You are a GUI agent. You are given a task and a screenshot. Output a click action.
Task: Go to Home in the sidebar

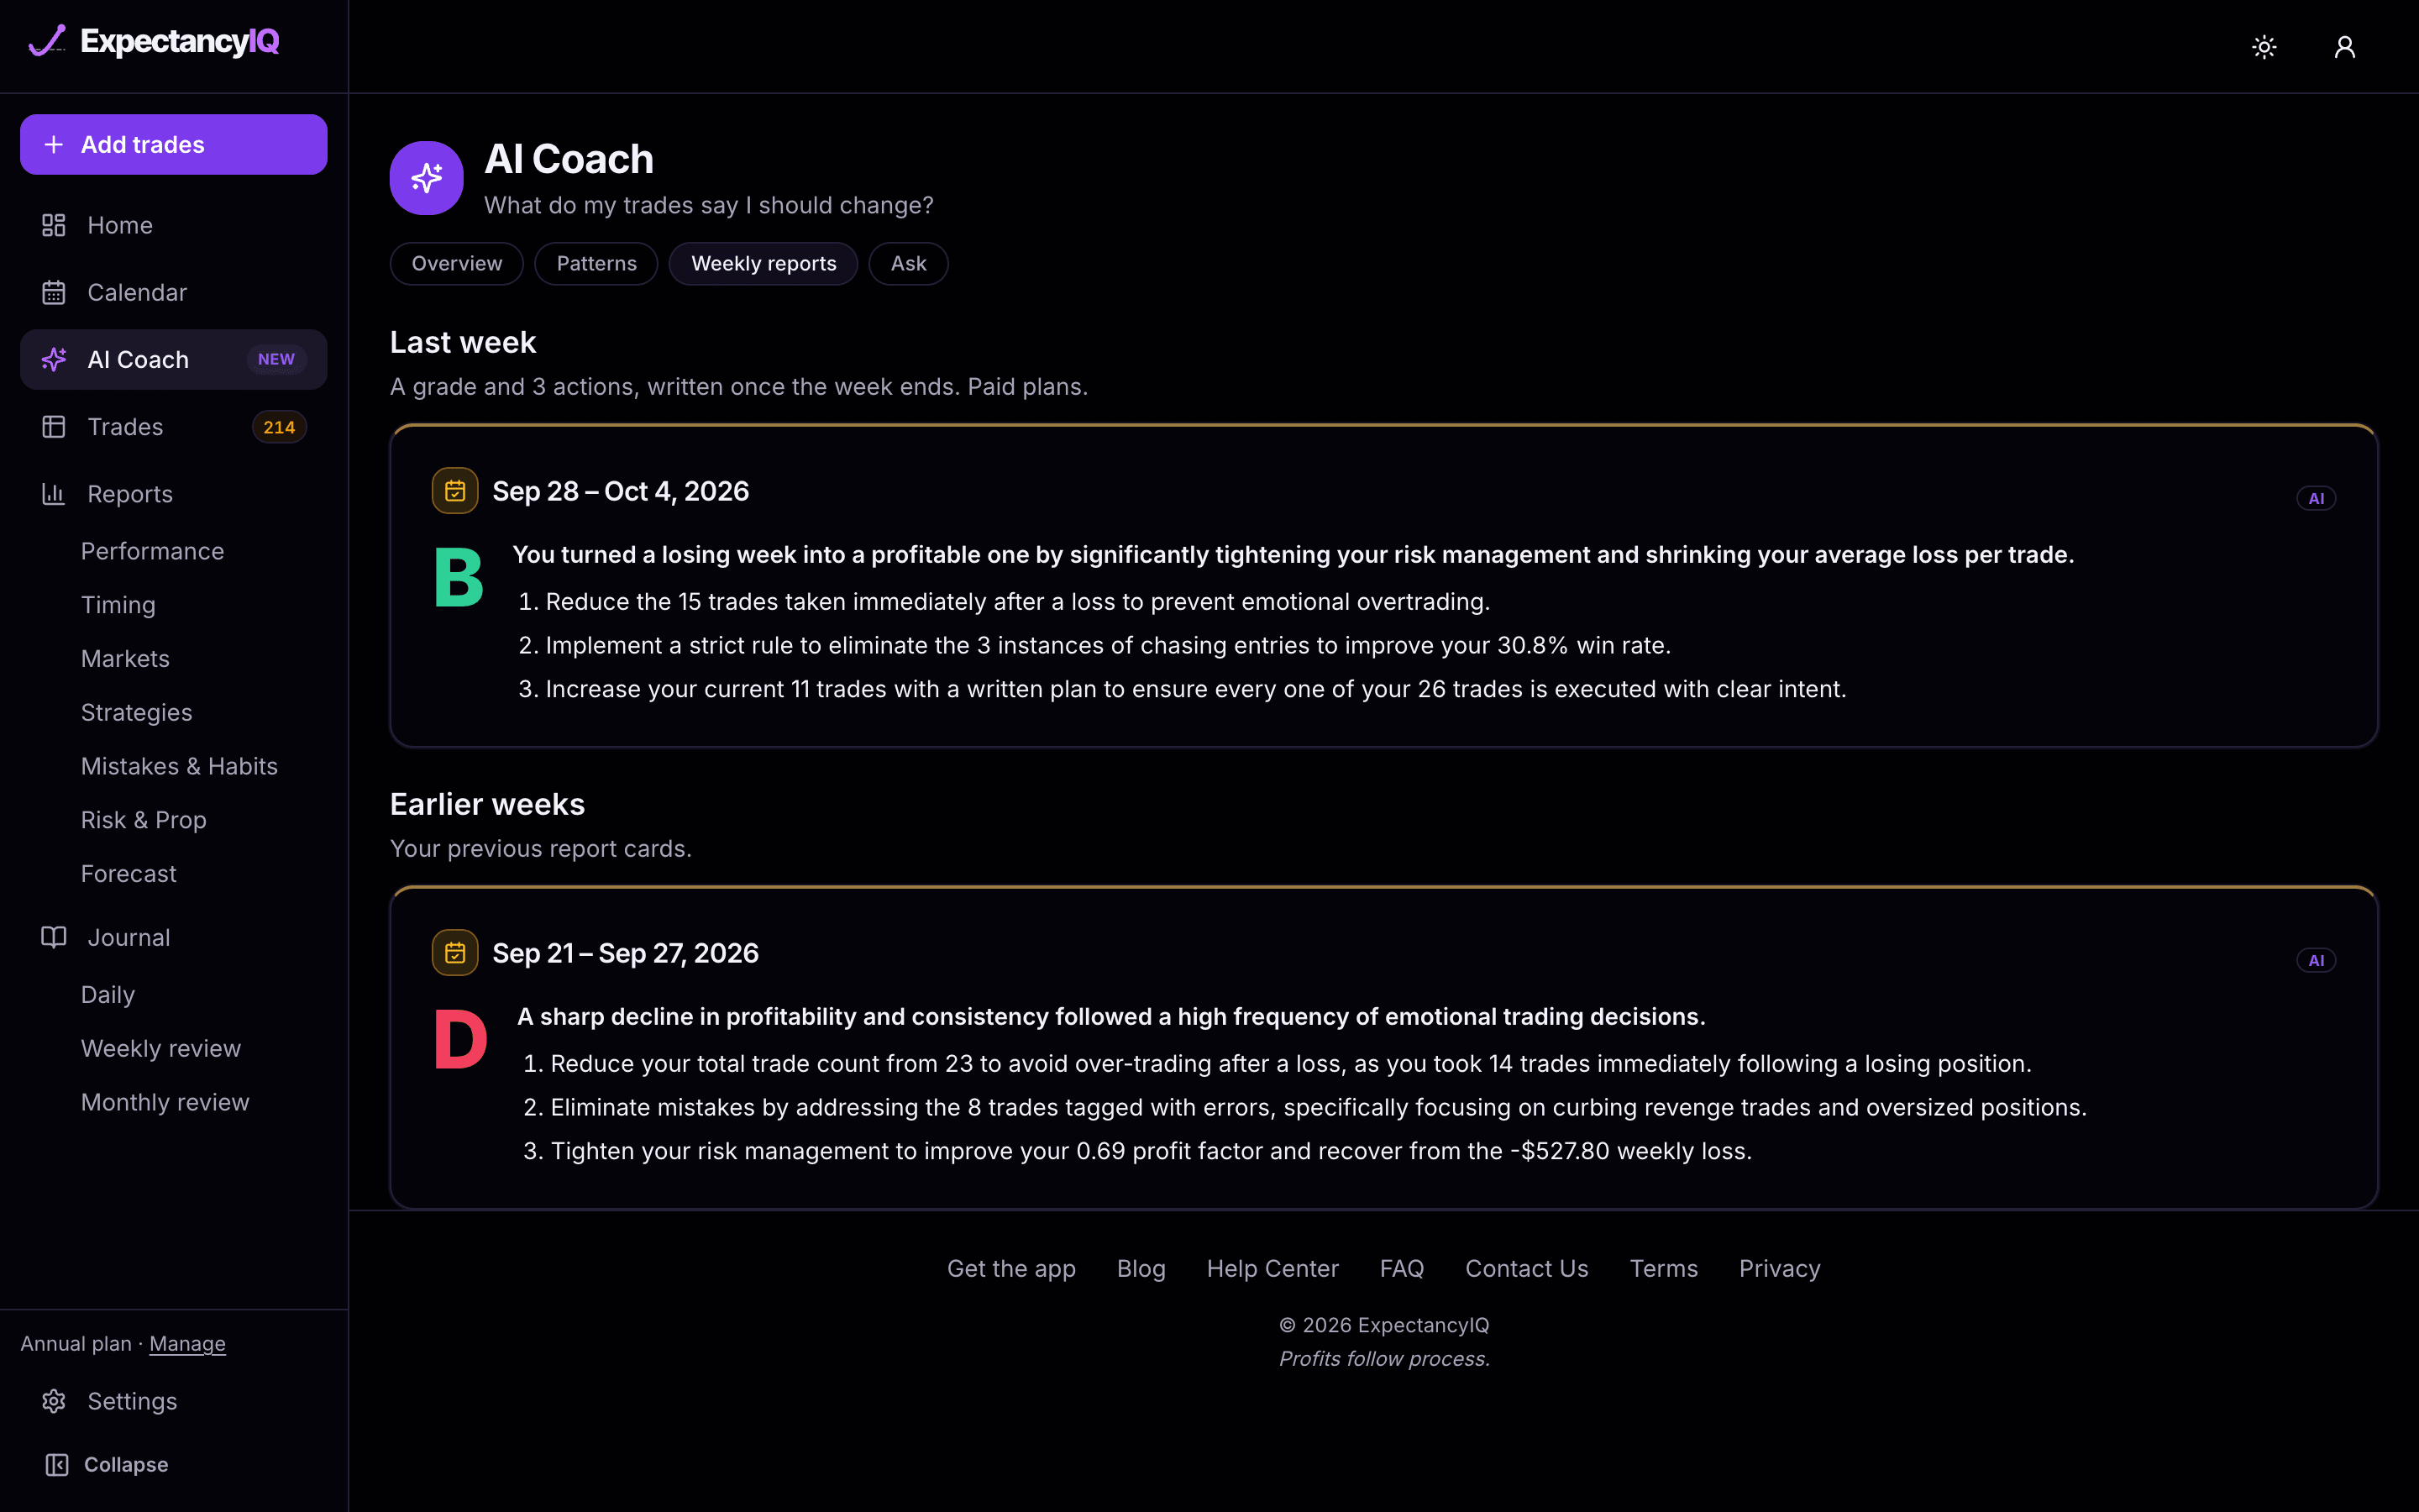point(174,225)
